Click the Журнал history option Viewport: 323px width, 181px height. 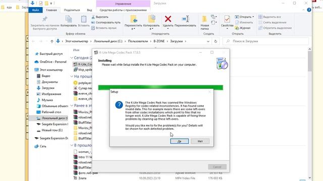[x=243, y=28]
